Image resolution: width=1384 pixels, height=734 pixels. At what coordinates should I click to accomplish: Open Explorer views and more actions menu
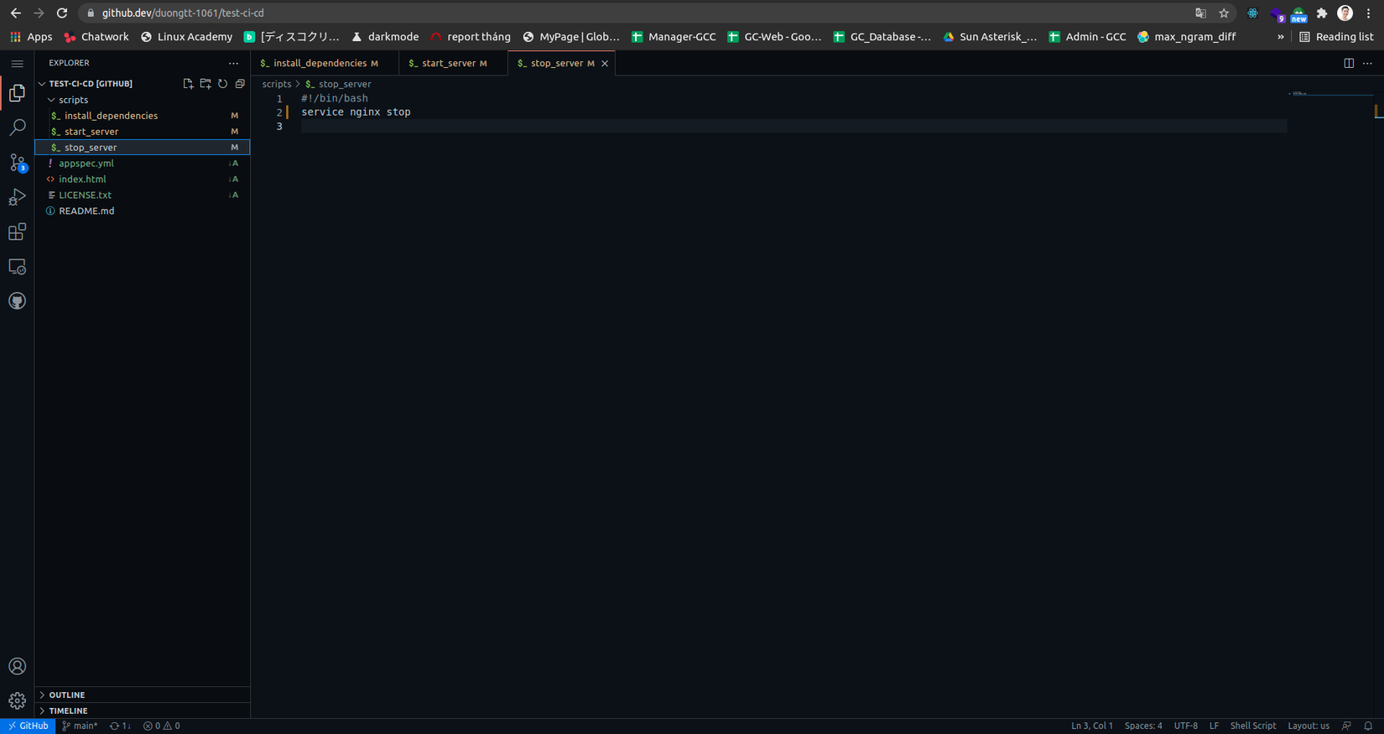pos(233,63)
